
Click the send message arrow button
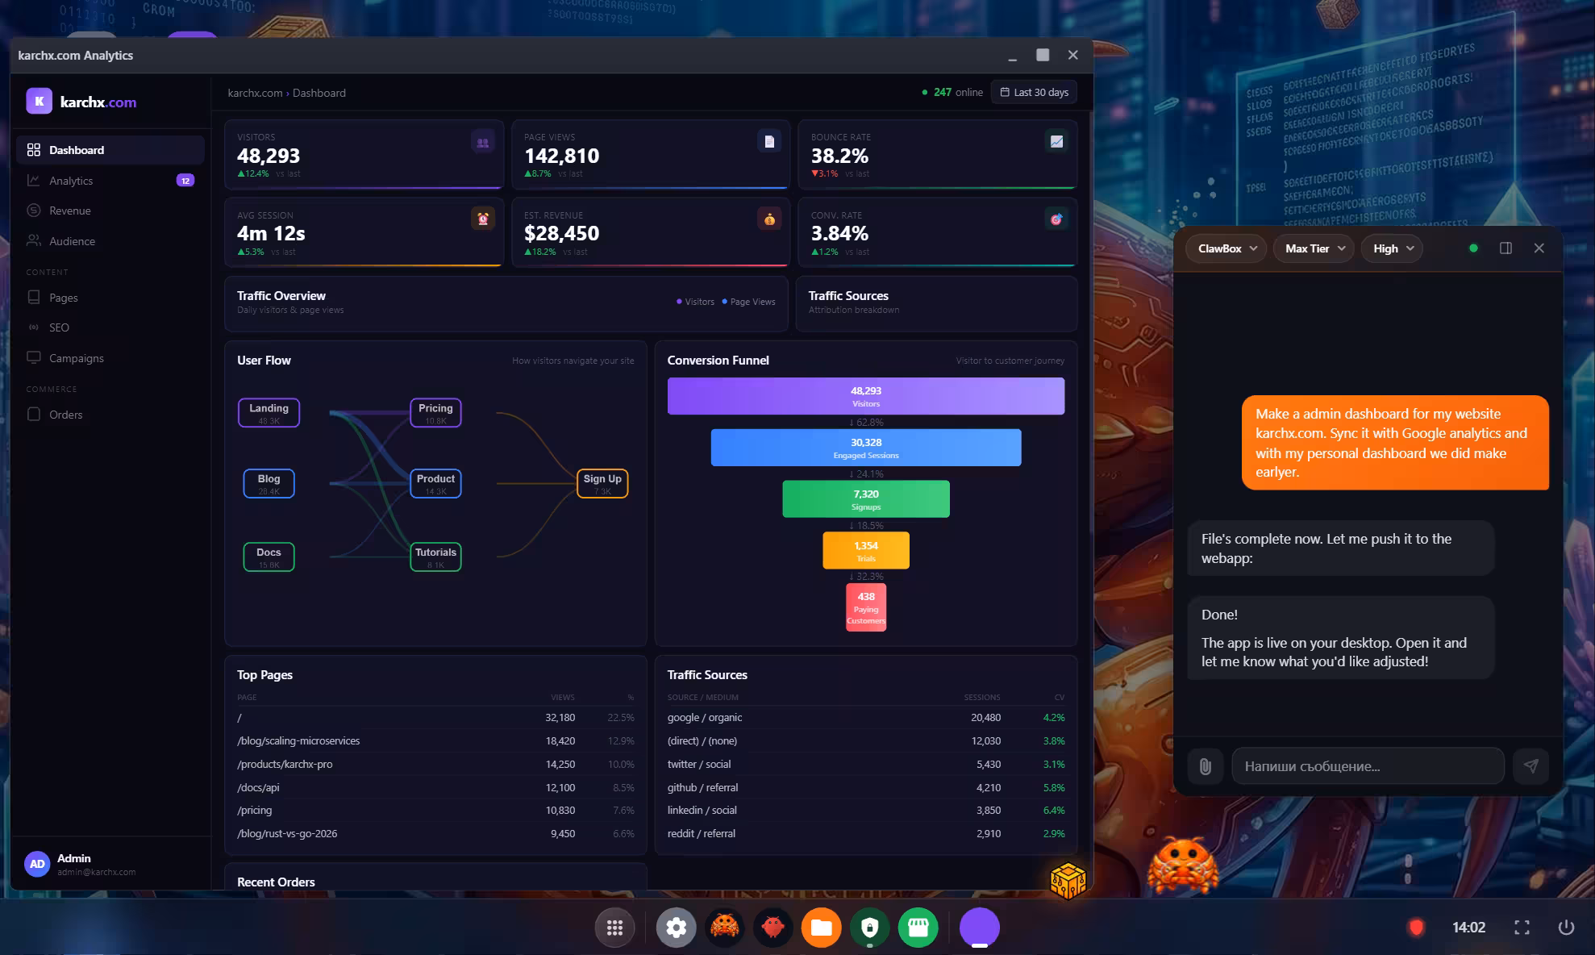coord(1530,766)
